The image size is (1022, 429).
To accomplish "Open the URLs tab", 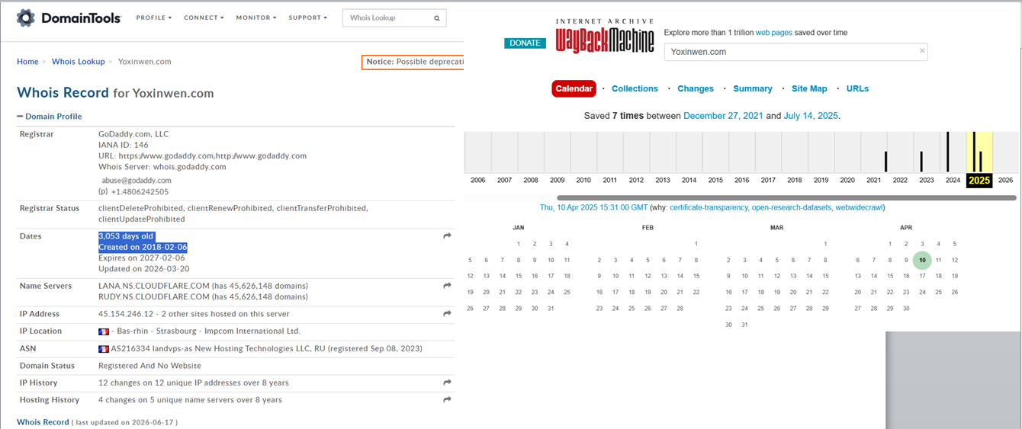I will point(857,88).
